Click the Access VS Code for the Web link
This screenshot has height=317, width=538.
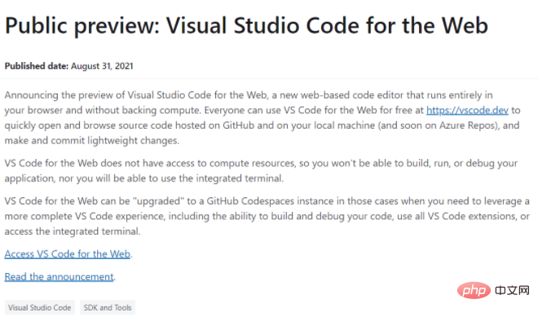(67, 254)
